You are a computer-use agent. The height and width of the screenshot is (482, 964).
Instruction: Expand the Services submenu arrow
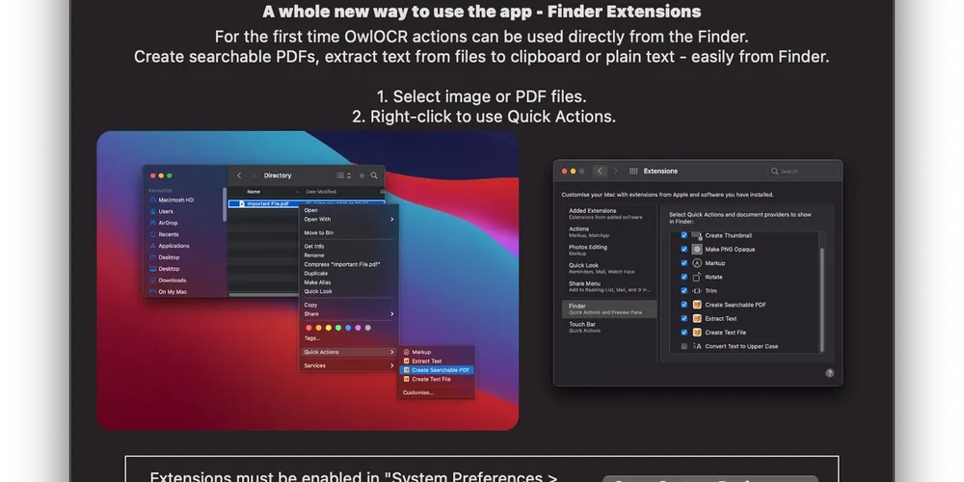[391, 365]
